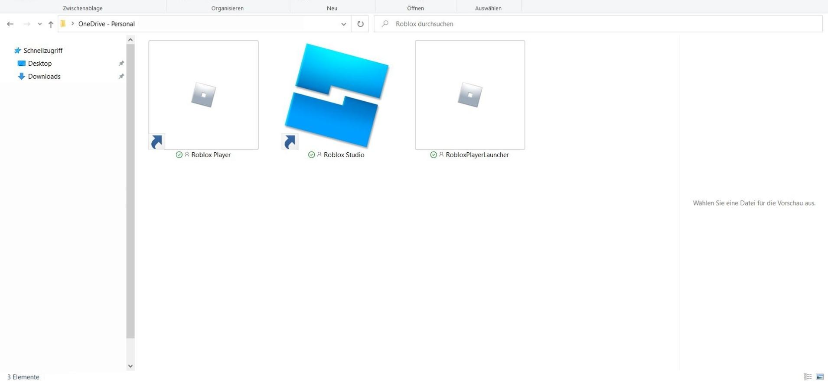Refresh the current folder view

360,24
